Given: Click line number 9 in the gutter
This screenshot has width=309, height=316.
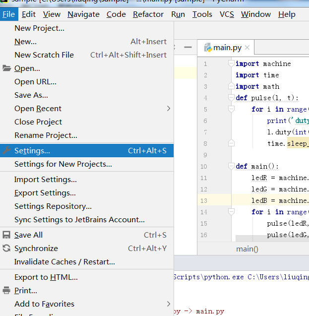Looking at the screenshot, I should coord(205,155).
